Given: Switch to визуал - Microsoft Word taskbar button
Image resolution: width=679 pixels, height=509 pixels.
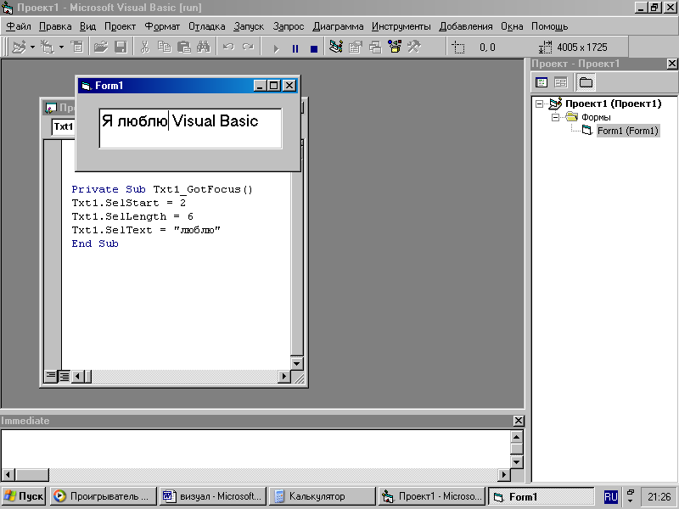Looking at the screenshot, I should pos(213,496).
